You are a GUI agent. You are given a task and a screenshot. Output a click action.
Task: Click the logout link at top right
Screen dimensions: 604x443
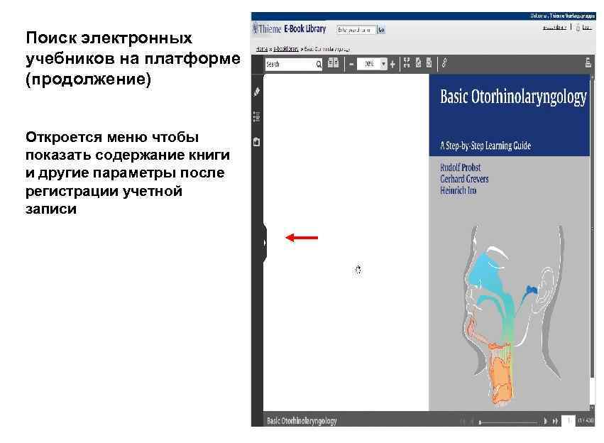[586, 28]
